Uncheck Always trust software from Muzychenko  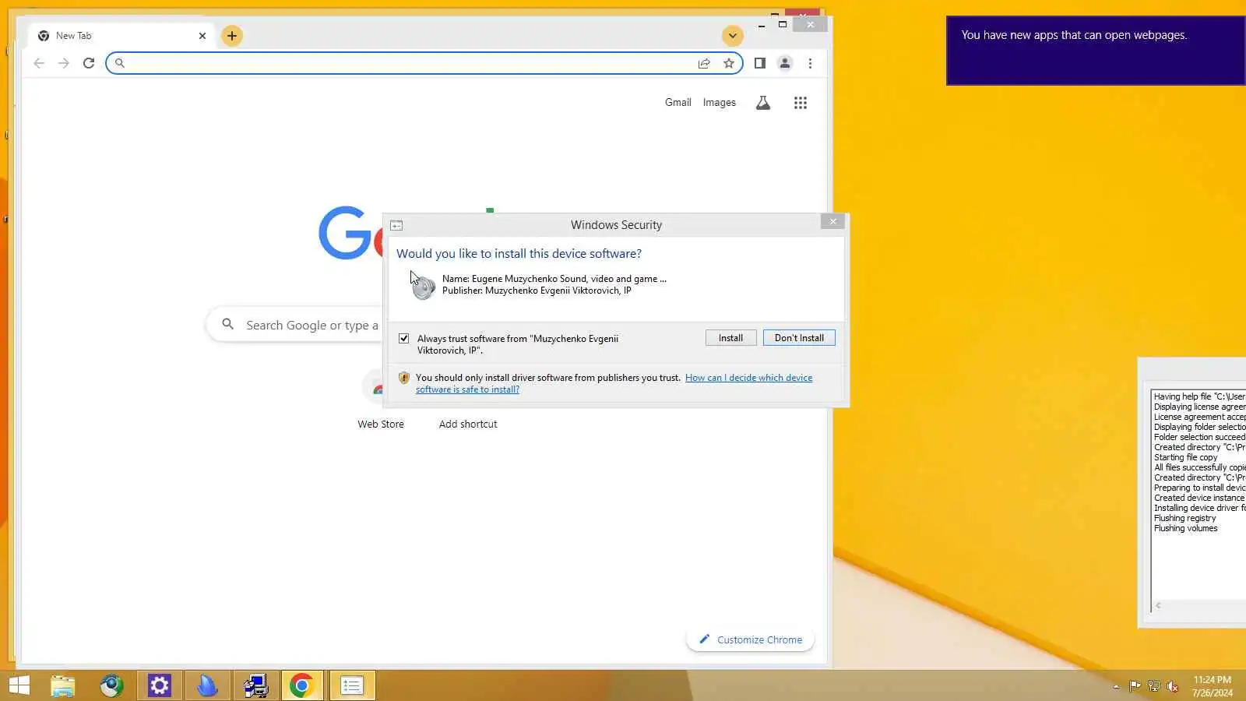point(403,338)
